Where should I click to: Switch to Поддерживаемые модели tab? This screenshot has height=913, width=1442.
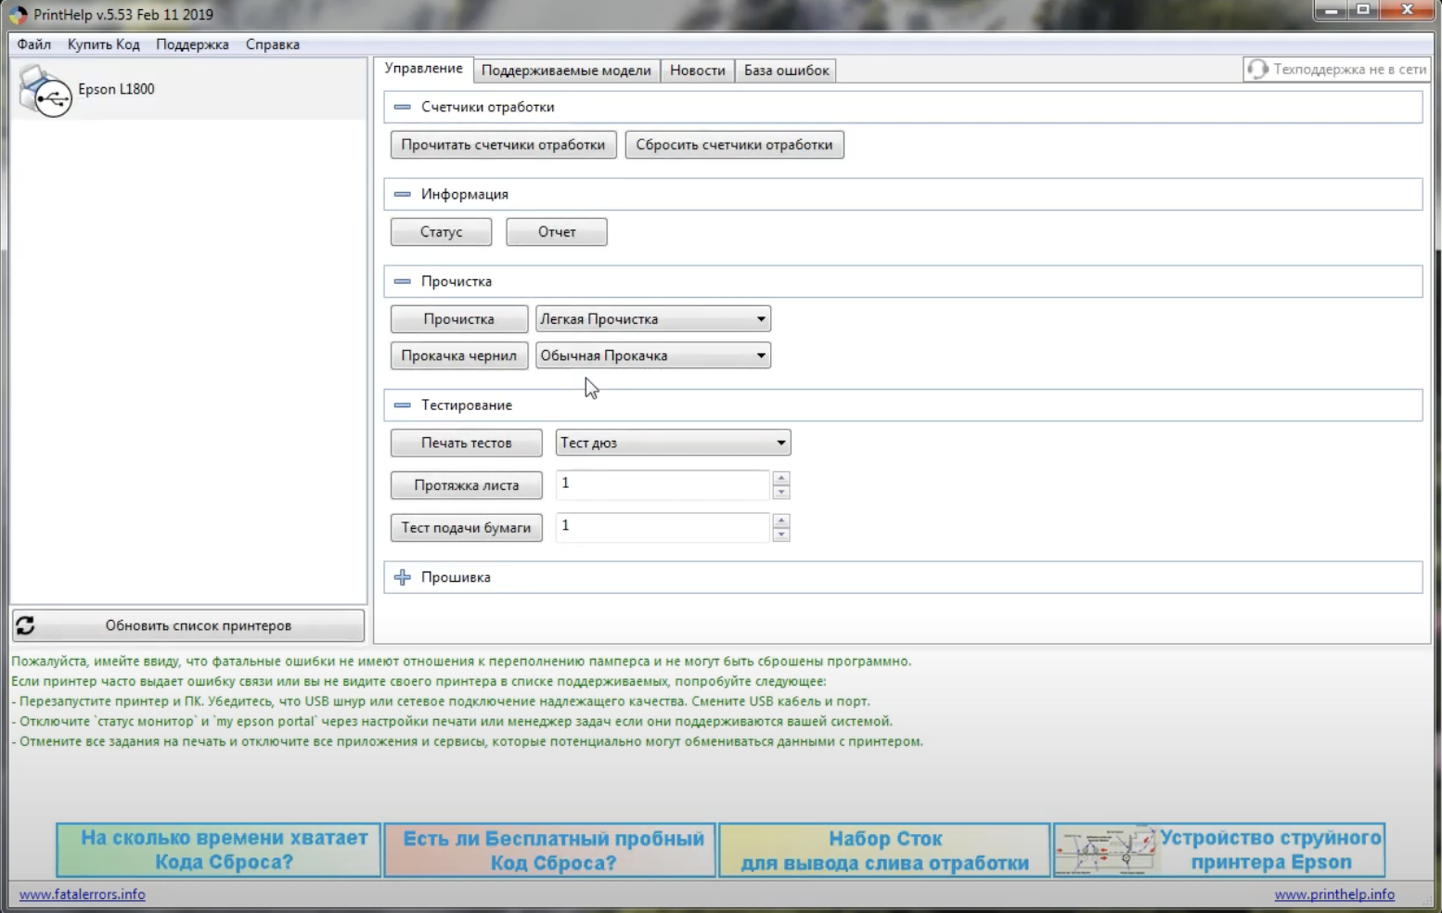tap(565, 71)
